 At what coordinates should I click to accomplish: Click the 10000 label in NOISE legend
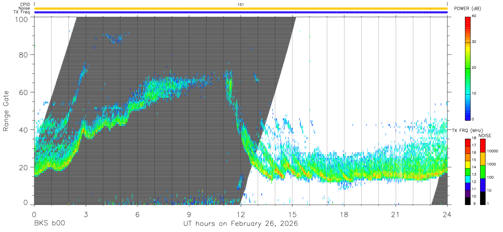pos(493,151)
